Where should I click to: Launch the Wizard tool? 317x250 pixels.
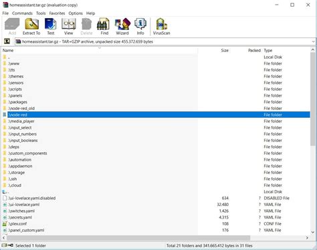pos(122,27)
